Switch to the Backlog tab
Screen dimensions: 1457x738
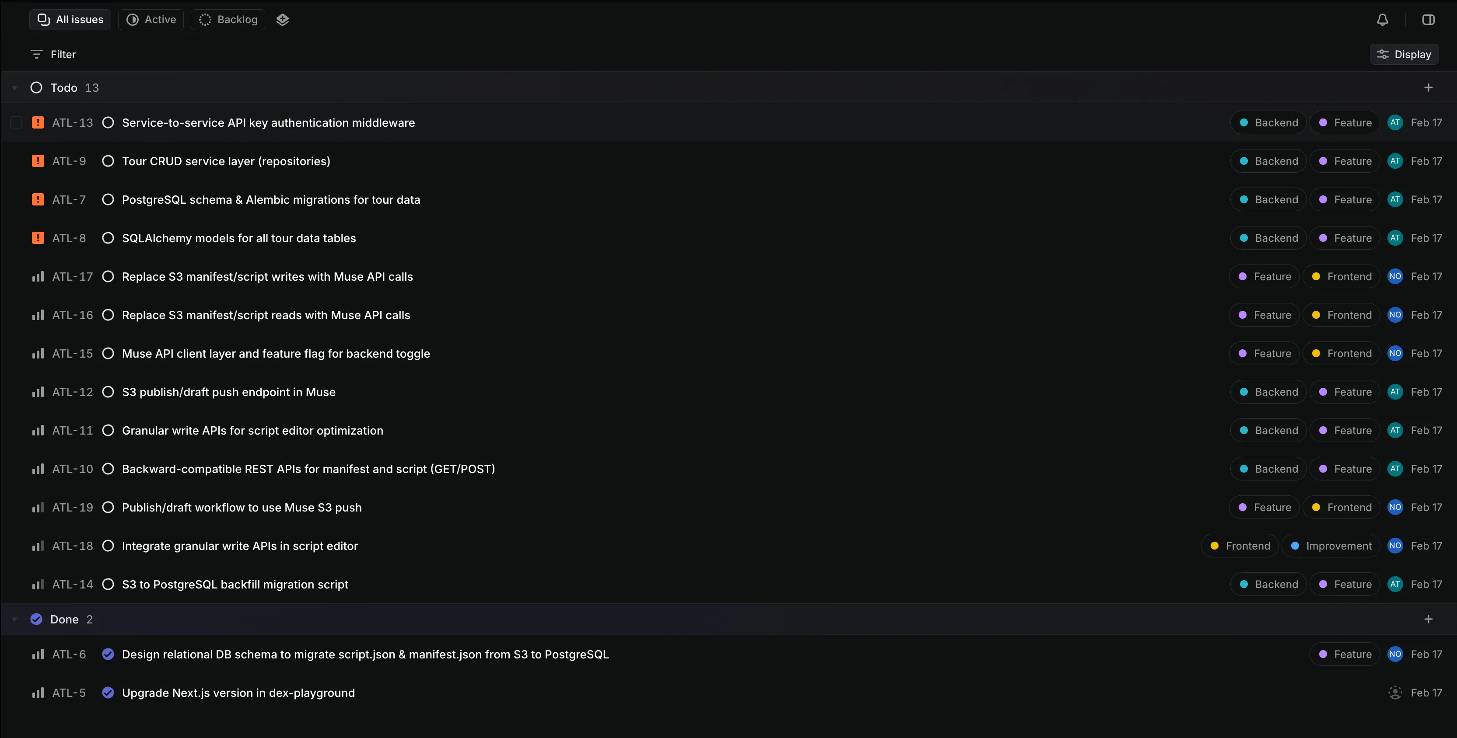[x=228, y=20]
